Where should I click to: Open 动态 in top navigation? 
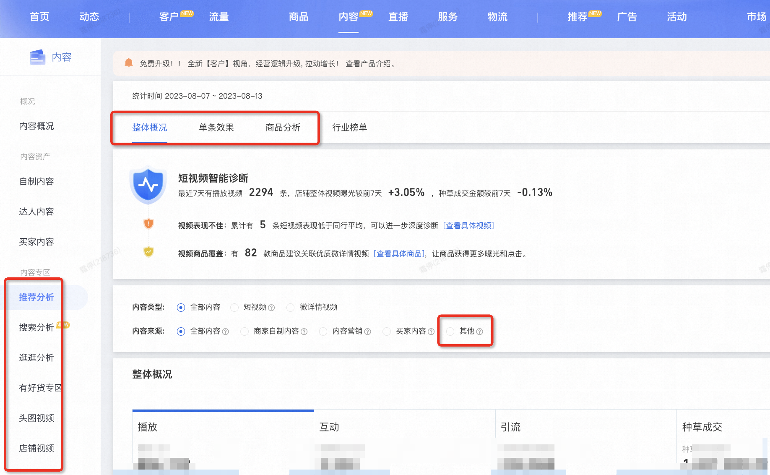(x=89, y=17)
